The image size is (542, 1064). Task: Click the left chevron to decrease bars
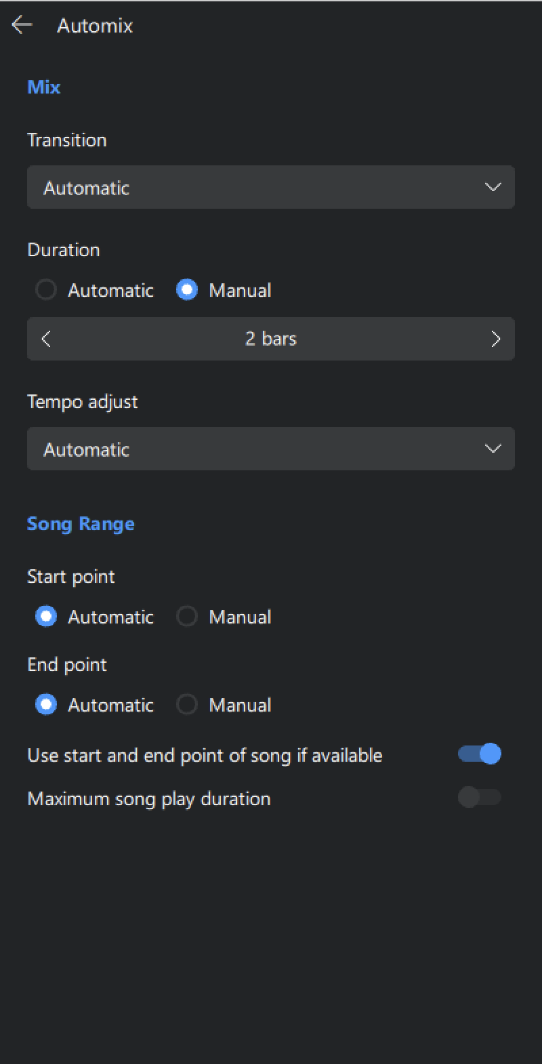pyautogui.click(x=46, y=339)
